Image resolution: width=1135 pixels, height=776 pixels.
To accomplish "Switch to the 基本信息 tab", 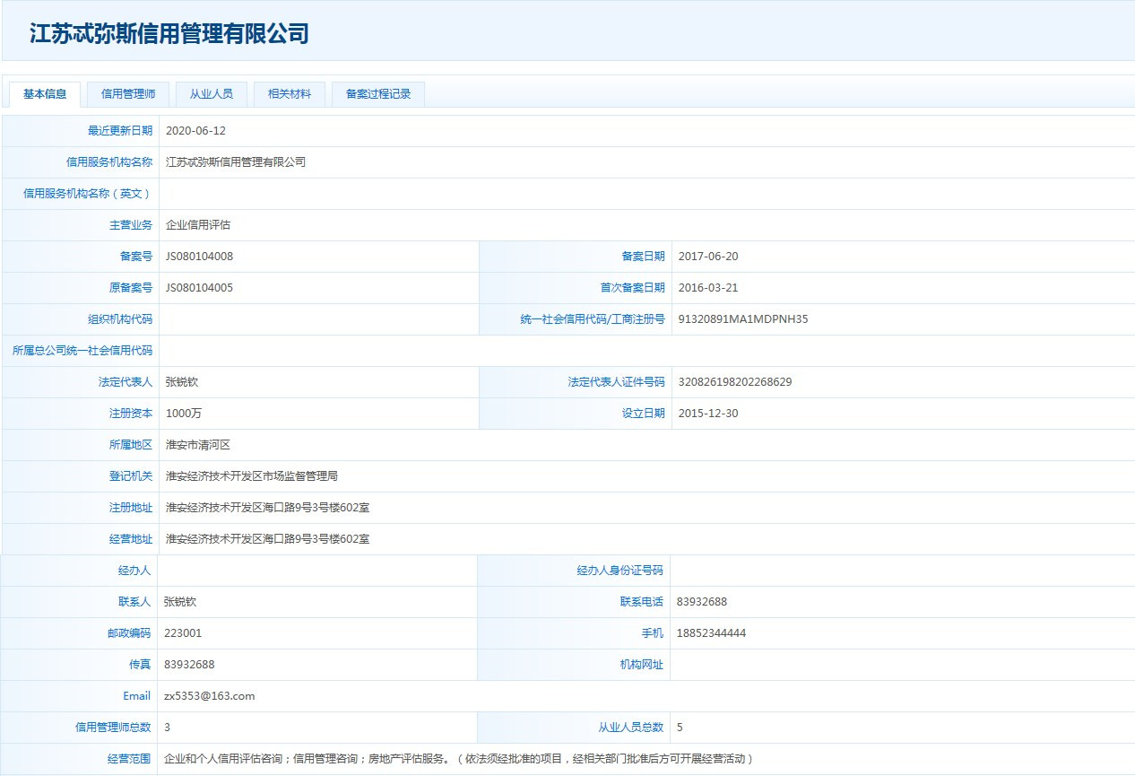I will 45,94.
